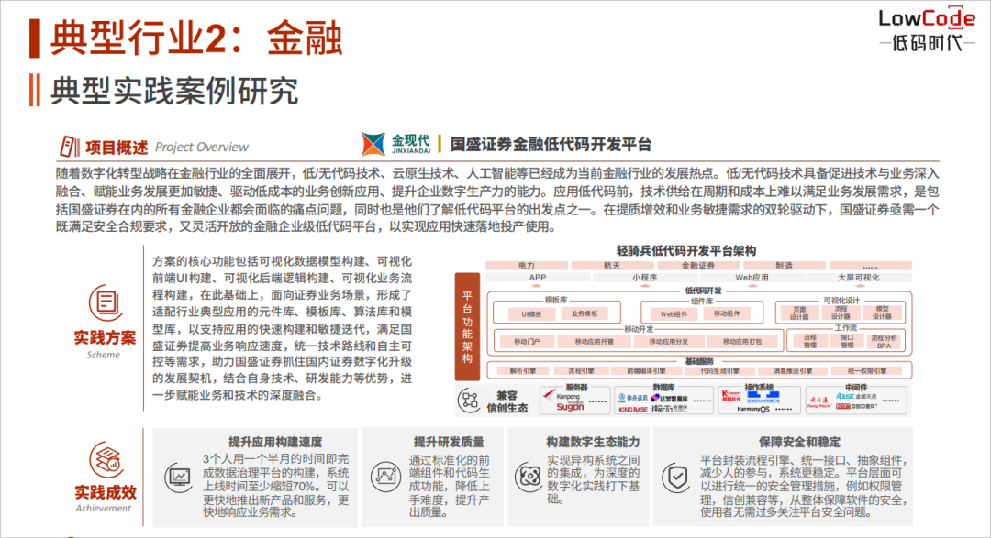Click the 移动应用打包 button
Viewport: 991px width, 538px height.
743,342
